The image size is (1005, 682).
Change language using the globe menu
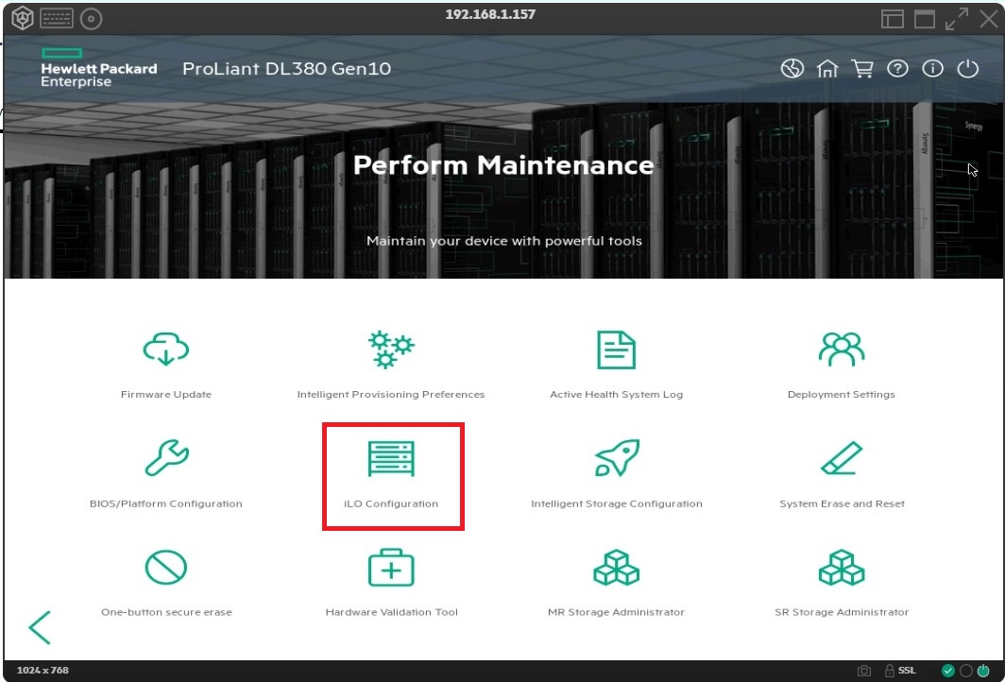(792, 68)
